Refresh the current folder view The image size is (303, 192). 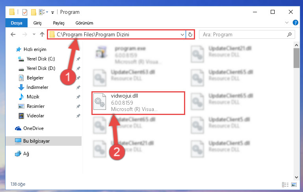pos(190,34)
